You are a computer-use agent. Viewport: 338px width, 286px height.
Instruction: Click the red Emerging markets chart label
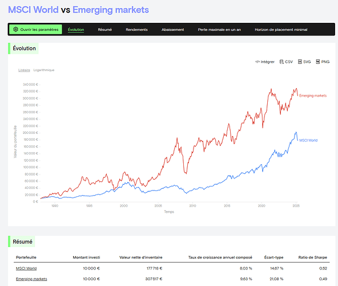click(313, 96)
